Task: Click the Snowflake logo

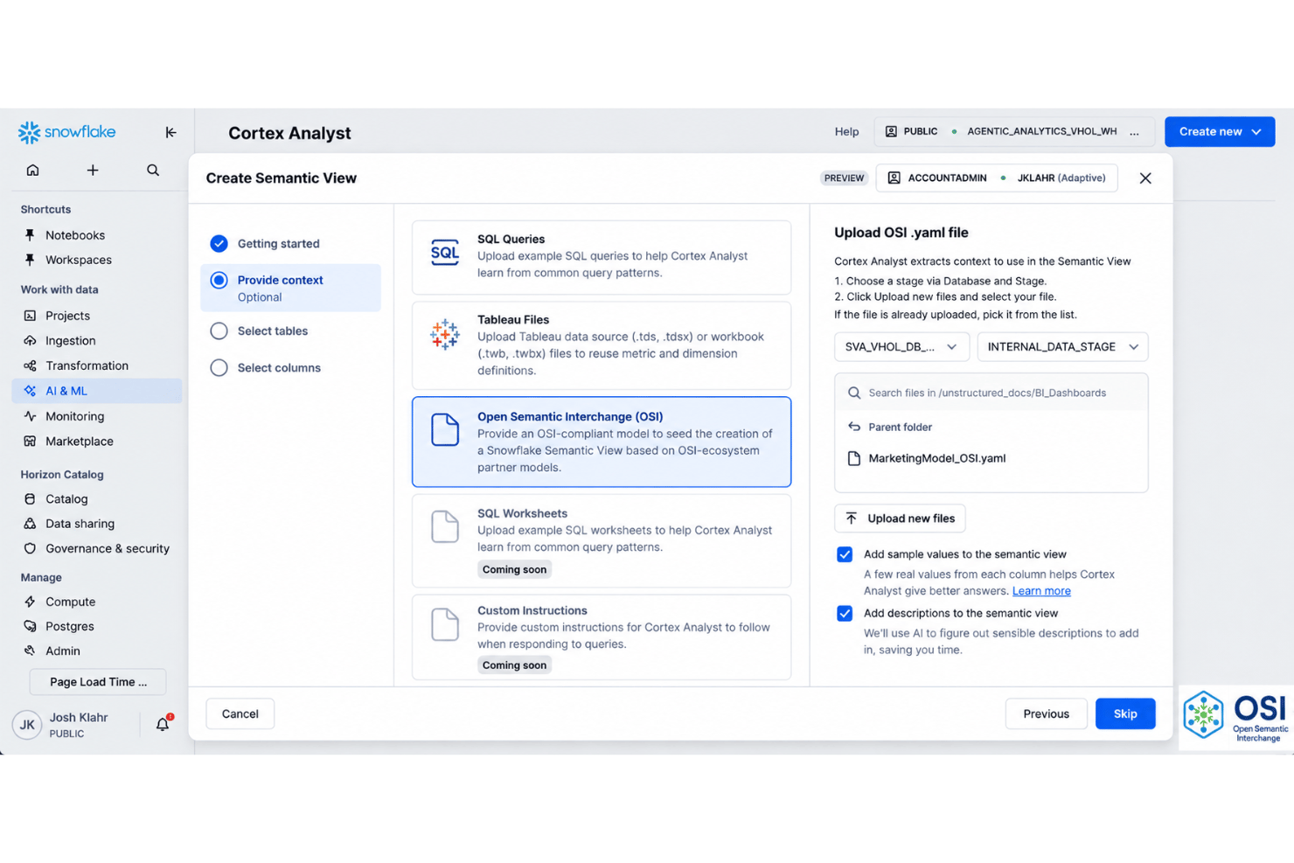Action: (66, 132)
